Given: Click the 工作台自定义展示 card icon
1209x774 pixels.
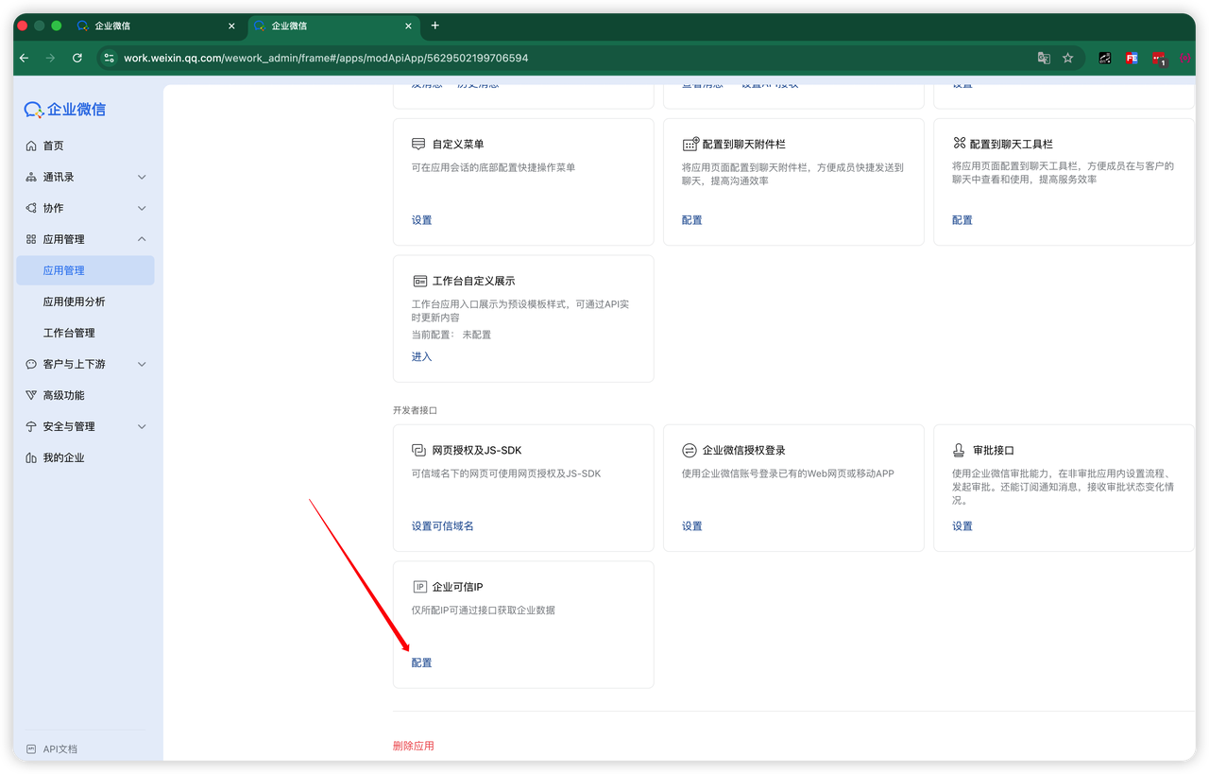Looking at the screenshot, I should pyautogui.click(x=419, y=281).
